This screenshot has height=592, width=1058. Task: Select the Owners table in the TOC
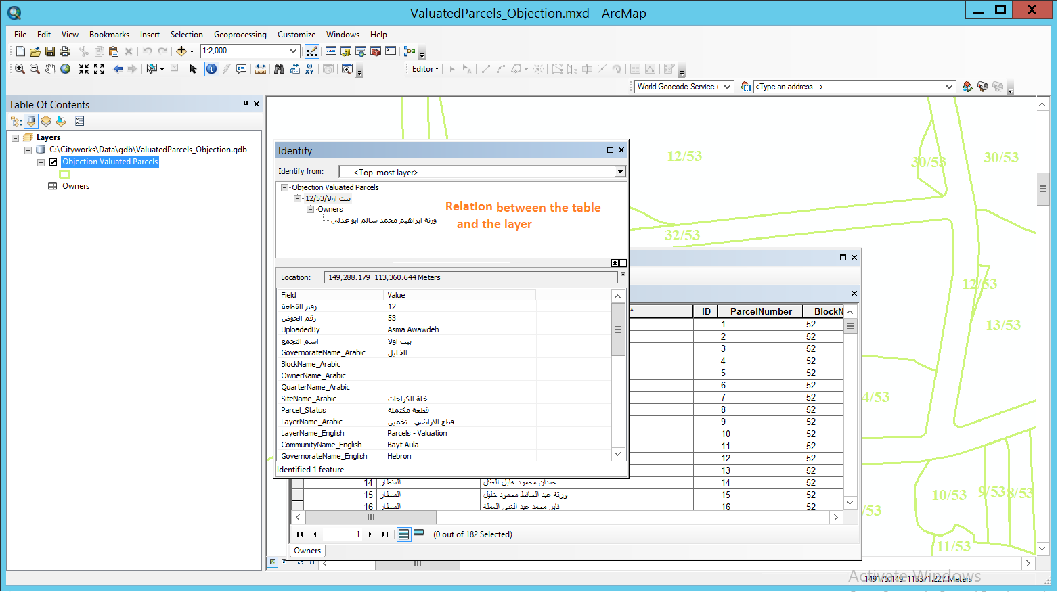[76, 186]
